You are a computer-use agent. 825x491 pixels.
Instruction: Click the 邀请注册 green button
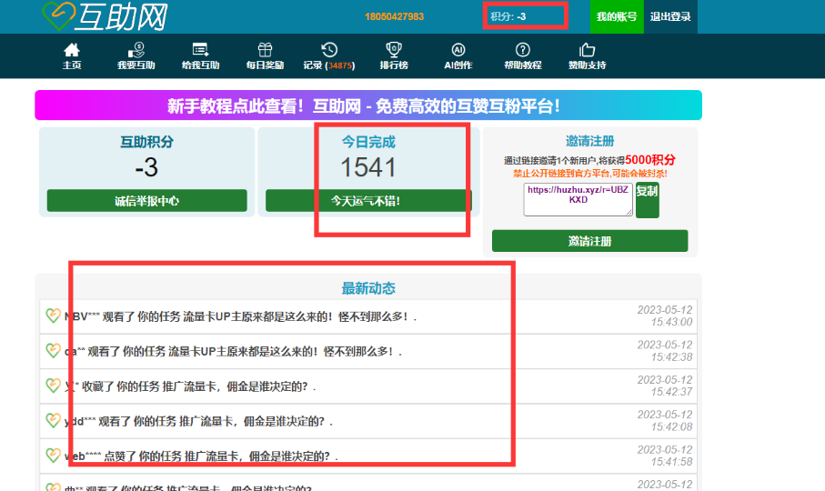589,241
